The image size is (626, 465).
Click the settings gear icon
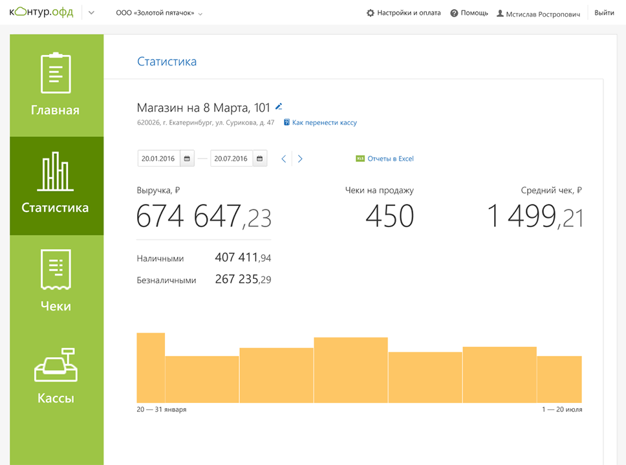[x=371, y=13]
